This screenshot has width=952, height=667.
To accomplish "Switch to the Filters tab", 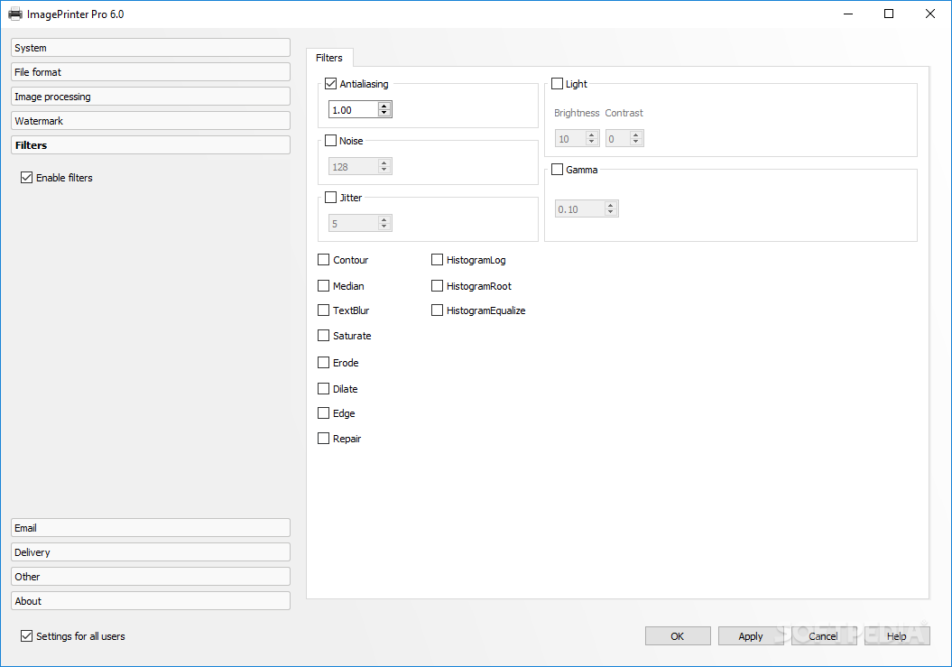I will click(x=329, y=58).
